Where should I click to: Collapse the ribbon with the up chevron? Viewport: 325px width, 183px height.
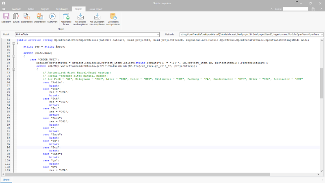click(x=271, y=9)
